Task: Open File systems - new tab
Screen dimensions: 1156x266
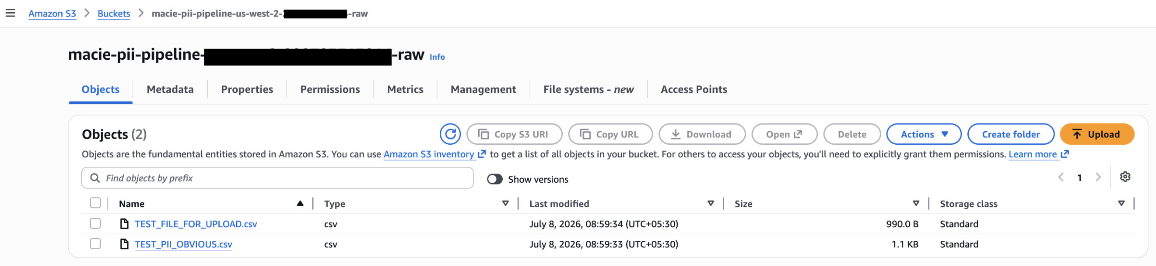Action: pos(589,89)
